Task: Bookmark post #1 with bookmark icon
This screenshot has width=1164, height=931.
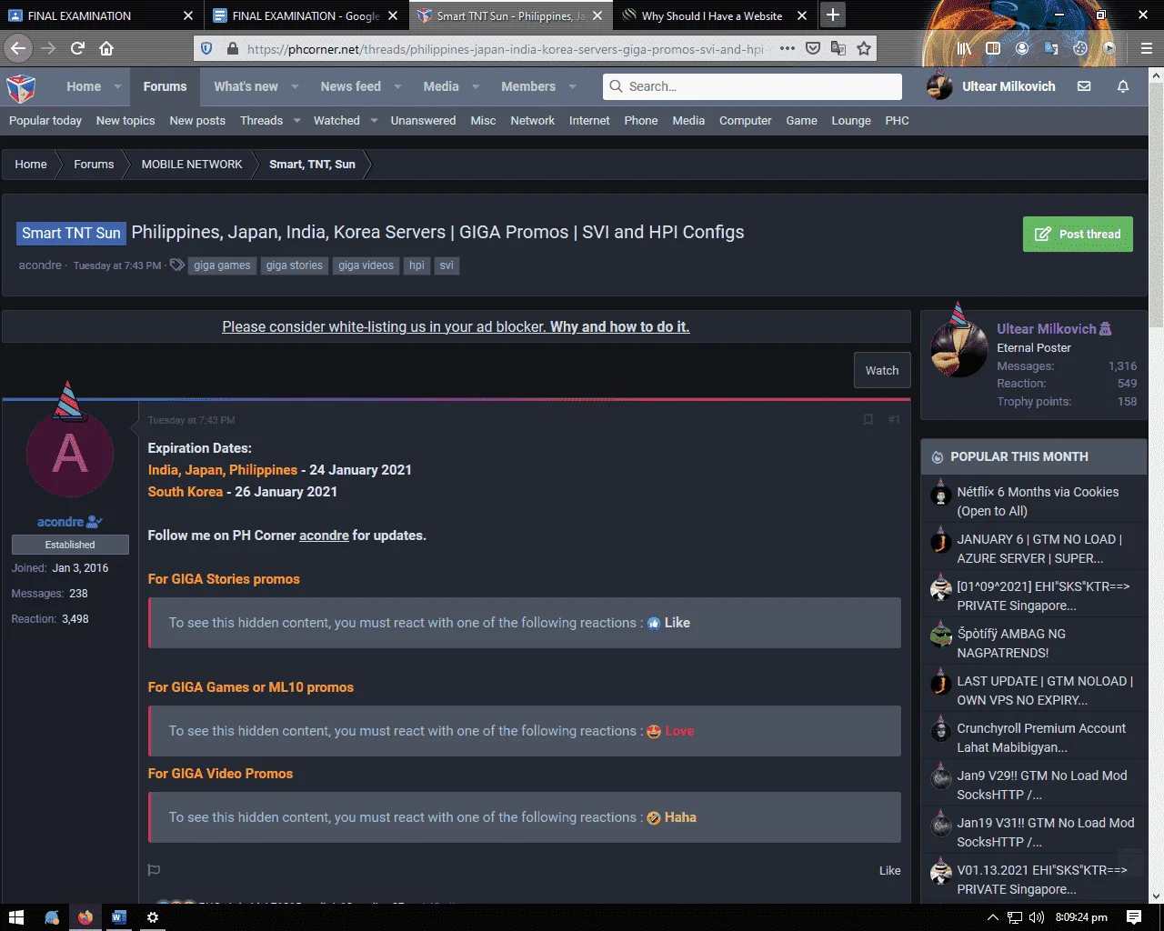Action: coord(868,419)
